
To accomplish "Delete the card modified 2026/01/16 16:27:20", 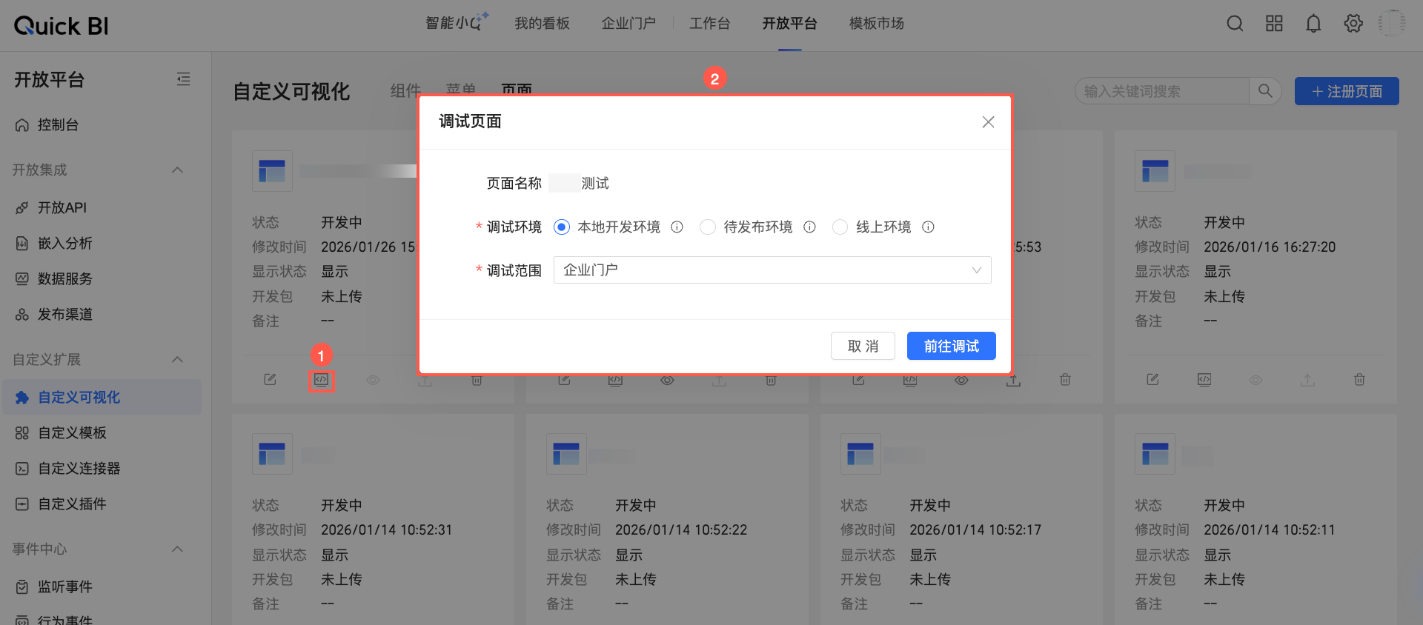I will (x=1359, y=379).
